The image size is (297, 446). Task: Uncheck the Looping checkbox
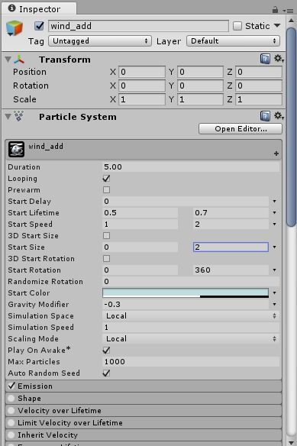click(106, 179)
